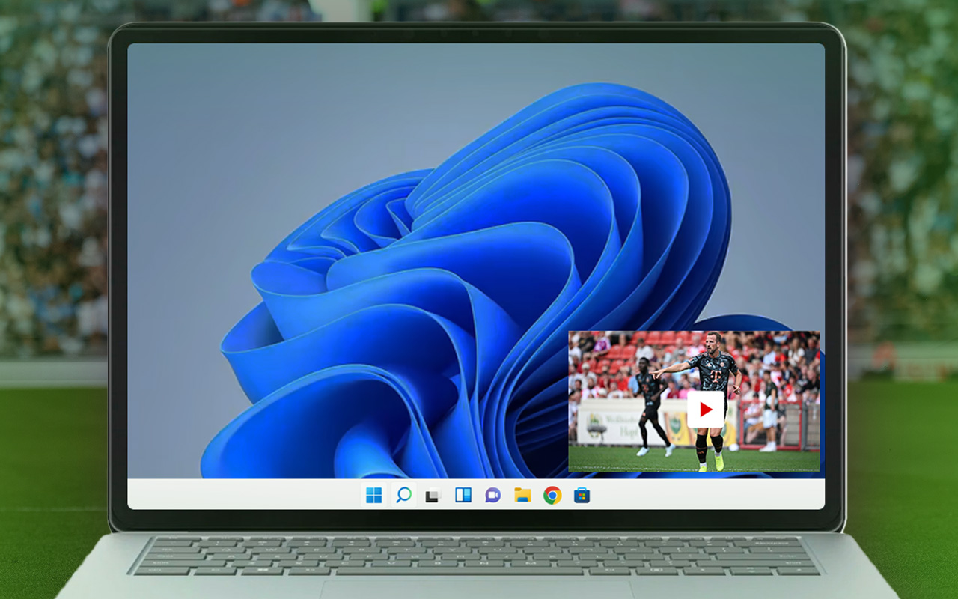Click the blue split-panel Widgets button
The height and width of the screenshot is (599, 958).
[463, 495]
